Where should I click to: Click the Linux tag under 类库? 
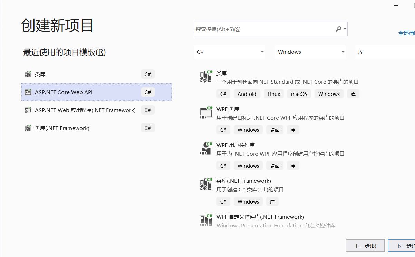pos(274,94)
